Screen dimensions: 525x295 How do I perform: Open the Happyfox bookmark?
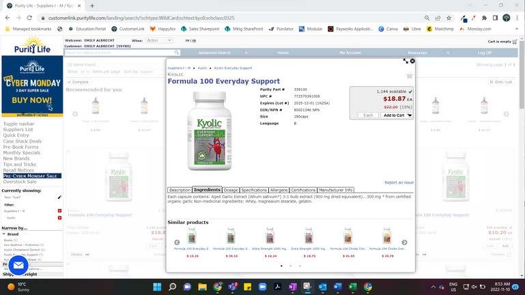[x=162, y=29]
